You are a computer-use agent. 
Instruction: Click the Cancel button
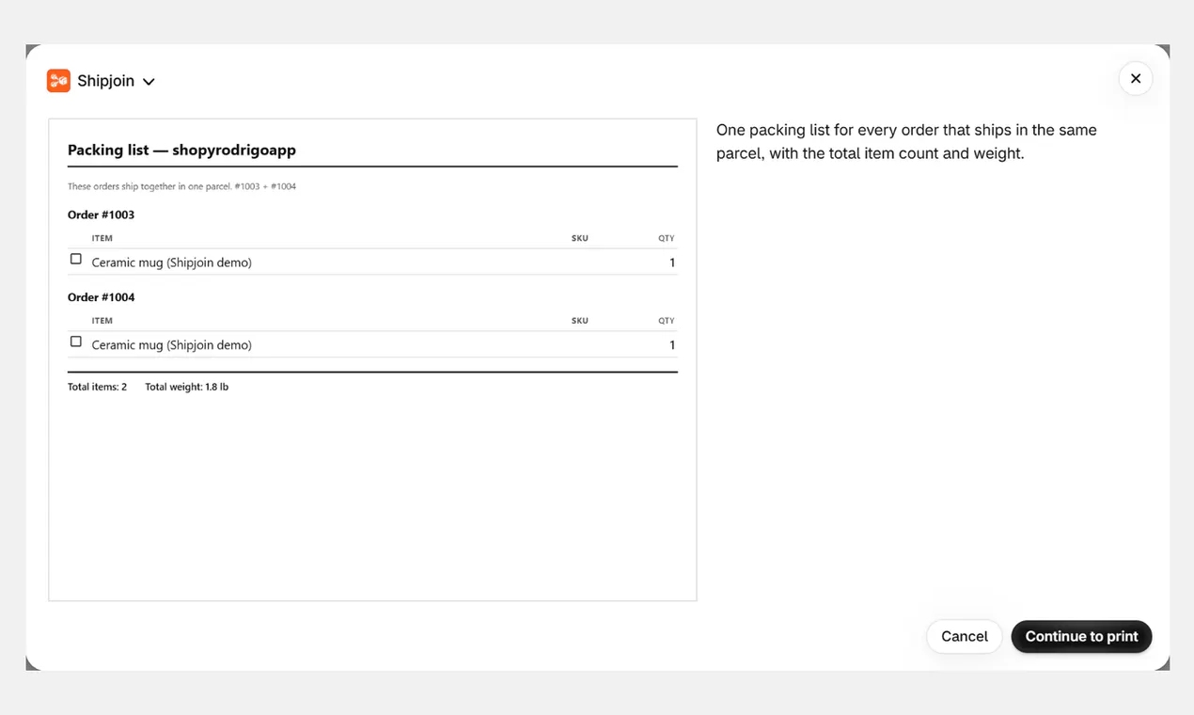pyautogui.click(x=965, y=637)
